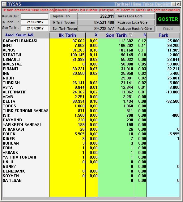Sort by Ilk Tarih column header

67,35
